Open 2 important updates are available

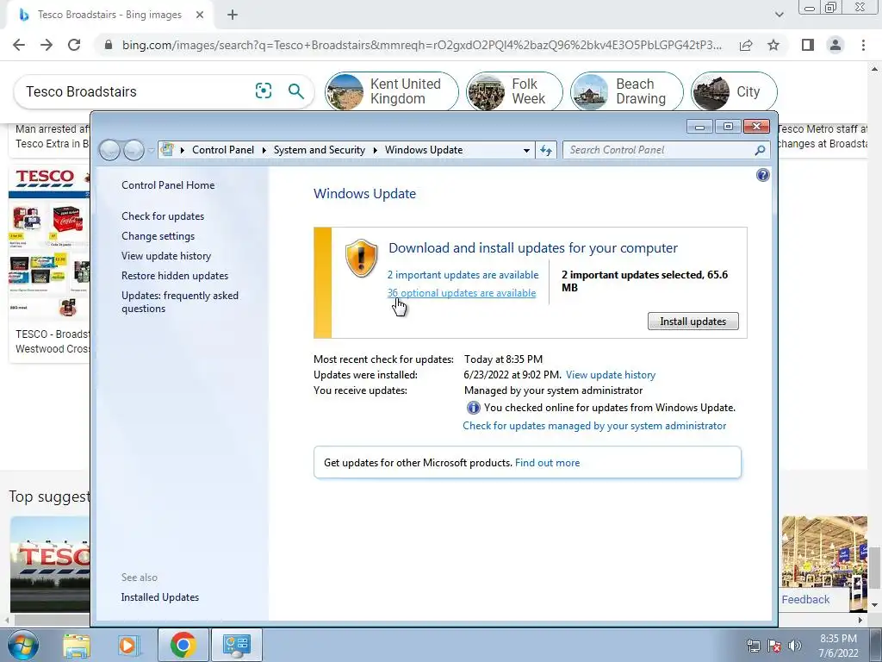(x=463, y=275)
